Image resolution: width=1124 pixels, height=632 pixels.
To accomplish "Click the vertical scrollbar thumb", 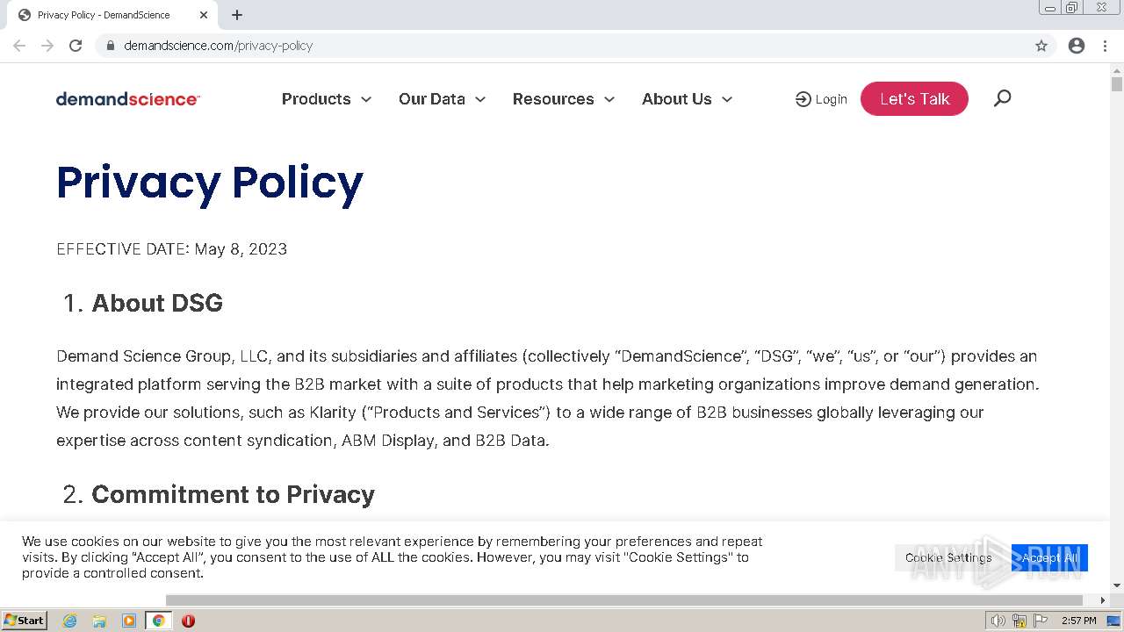I will [1117, 84].
